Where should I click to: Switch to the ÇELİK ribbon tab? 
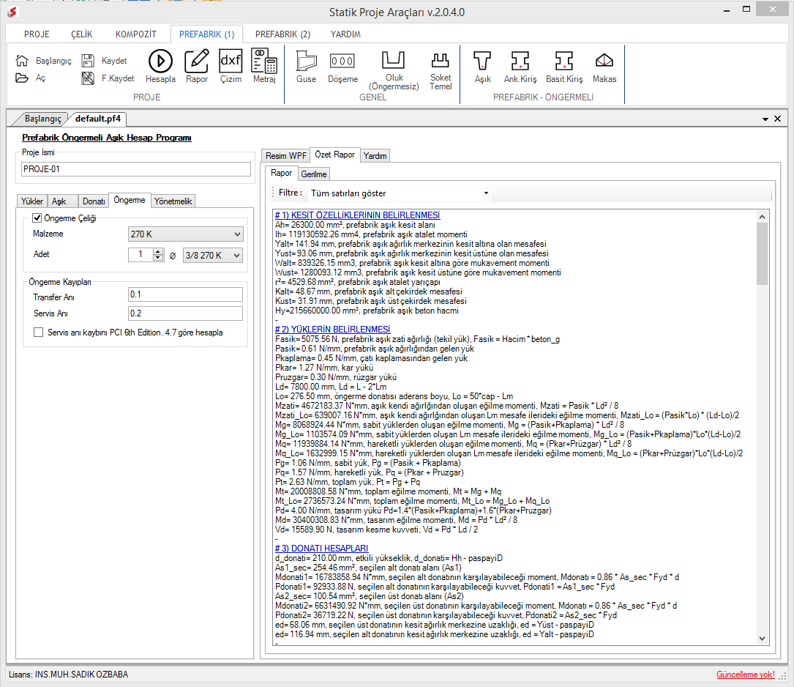pos(81,34)
